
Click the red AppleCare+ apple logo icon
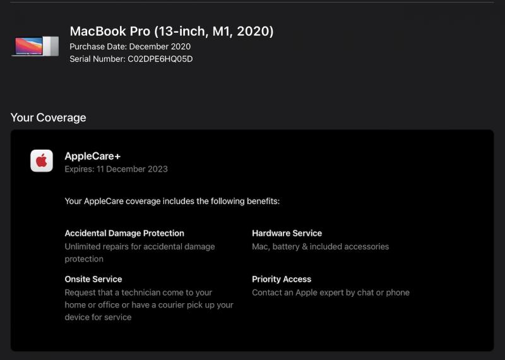click(x=42, y=160)
